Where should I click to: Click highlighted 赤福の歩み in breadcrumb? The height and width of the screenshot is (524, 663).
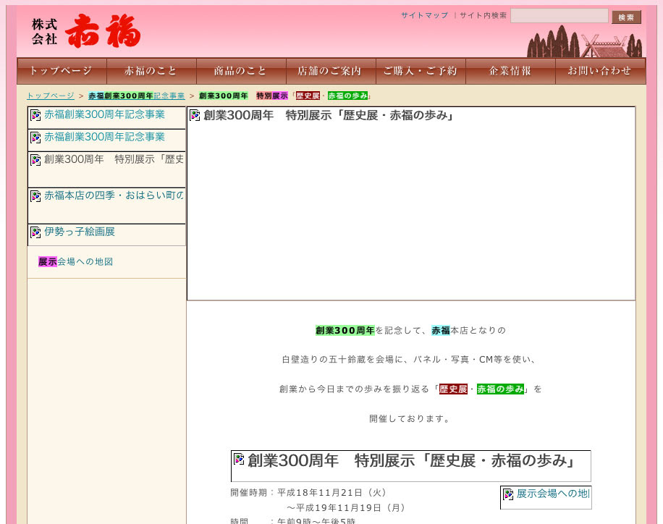(x=347, y=96)
